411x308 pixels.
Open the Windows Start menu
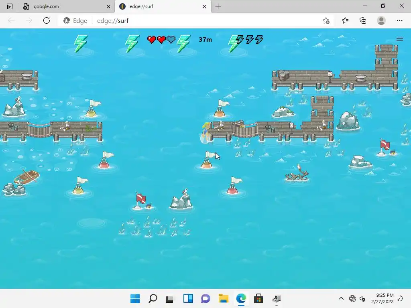[x=135, y=298]
